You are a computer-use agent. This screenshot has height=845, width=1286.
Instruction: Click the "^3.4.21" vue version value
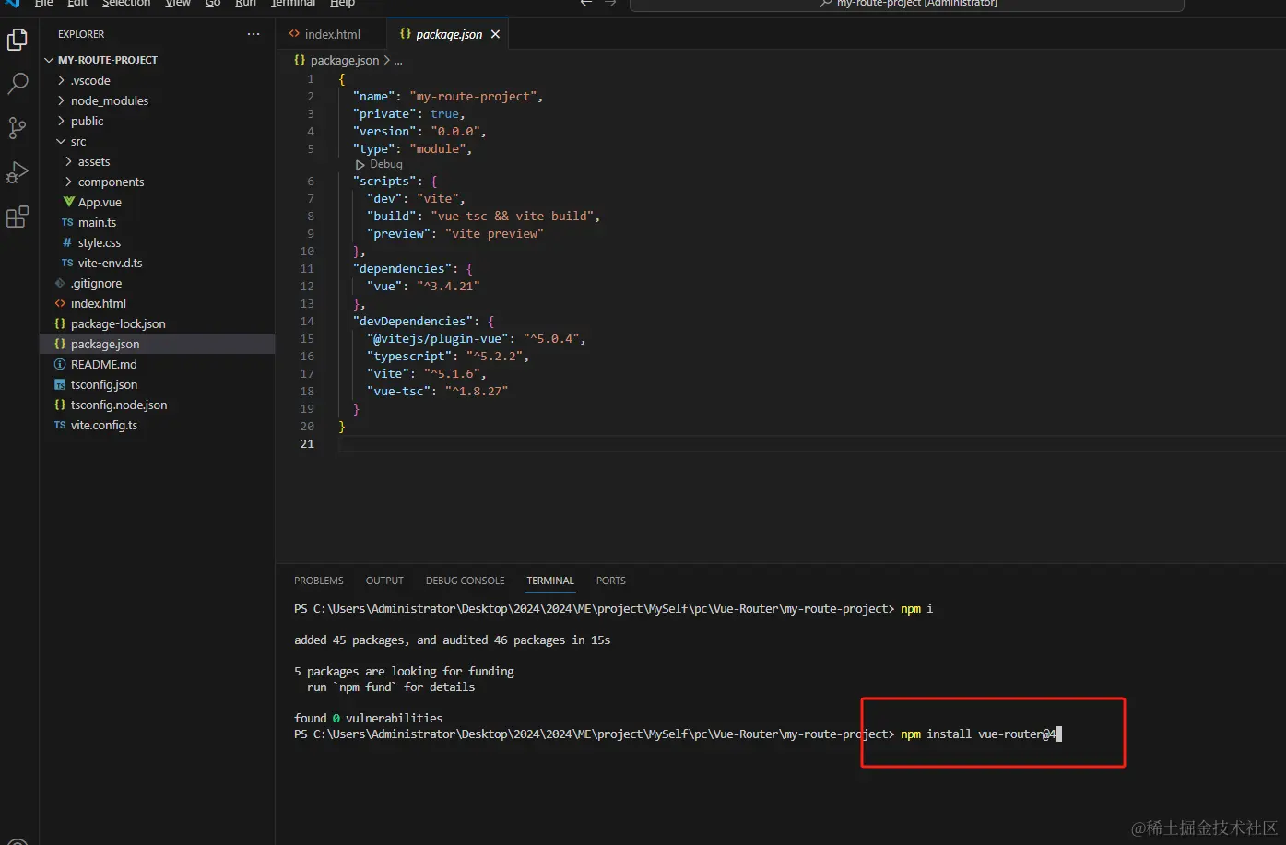(x=448, y=286)
